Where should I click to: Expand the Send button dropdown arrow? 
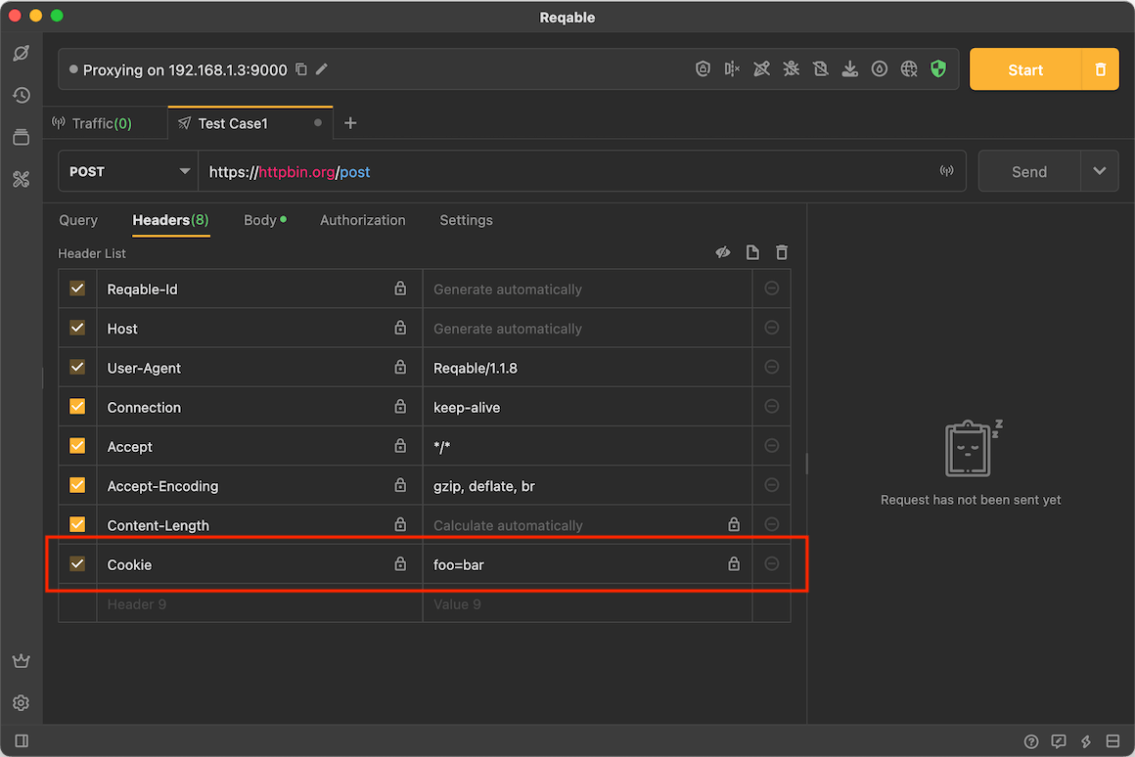click(1100, 171)
